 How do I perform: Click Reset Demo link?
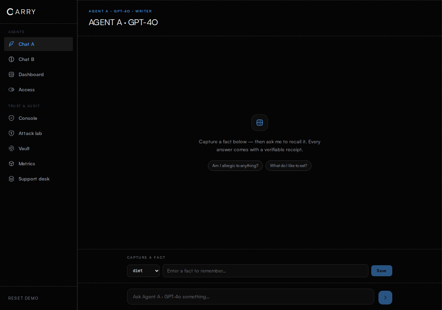(x=23, y=298)
